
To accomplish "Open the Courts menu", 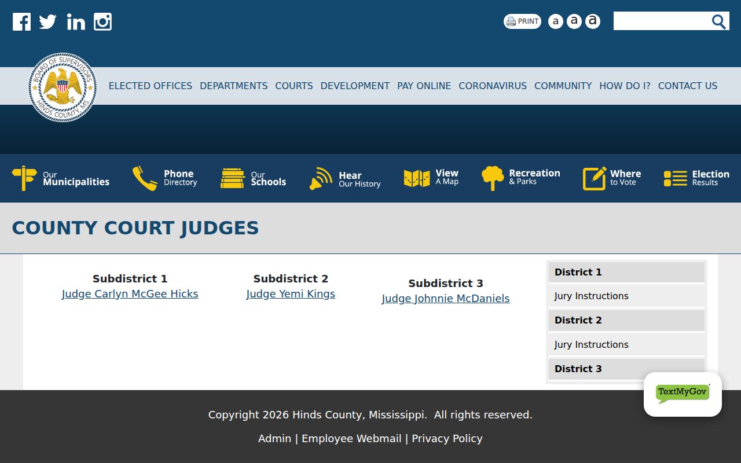I will (294, 86).
